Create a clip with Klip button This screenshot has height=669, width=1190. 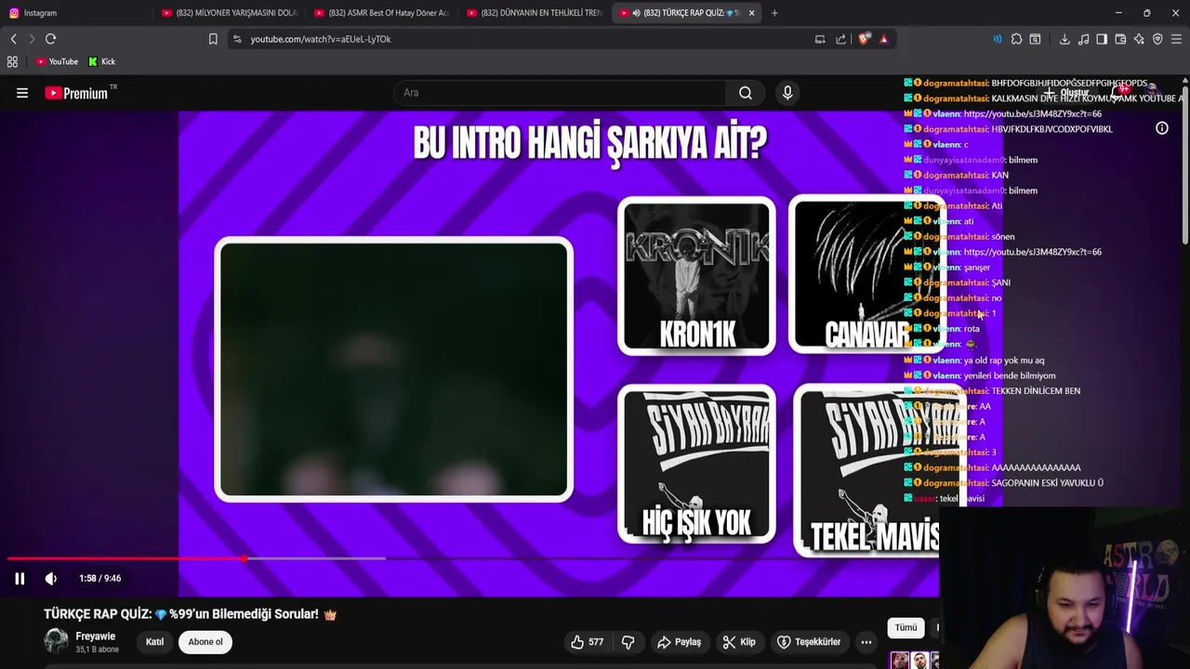point(740,642)
